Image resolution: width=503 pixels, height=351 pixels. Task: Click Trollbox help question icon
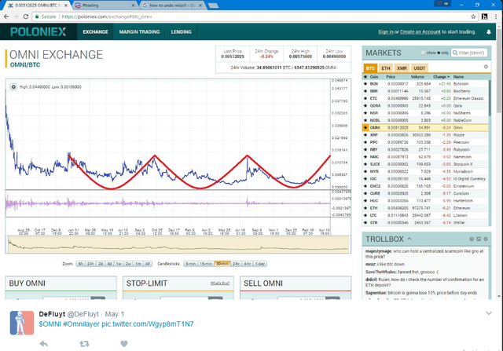(472, 239)
